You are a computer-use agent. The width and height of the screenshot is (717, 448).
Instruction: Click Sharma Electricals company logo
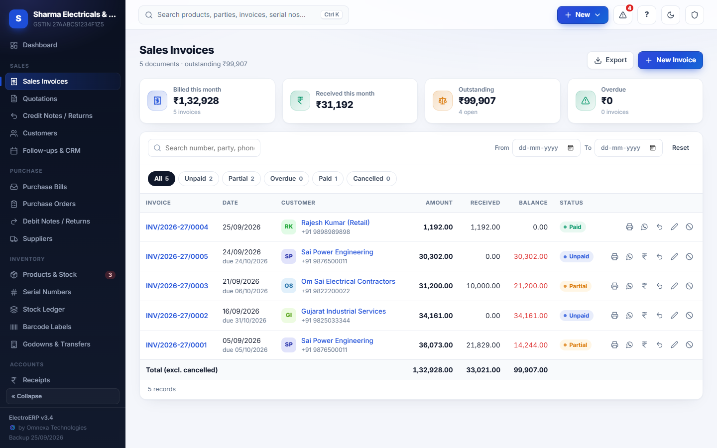pyautogui.click(x=18, y=18)
